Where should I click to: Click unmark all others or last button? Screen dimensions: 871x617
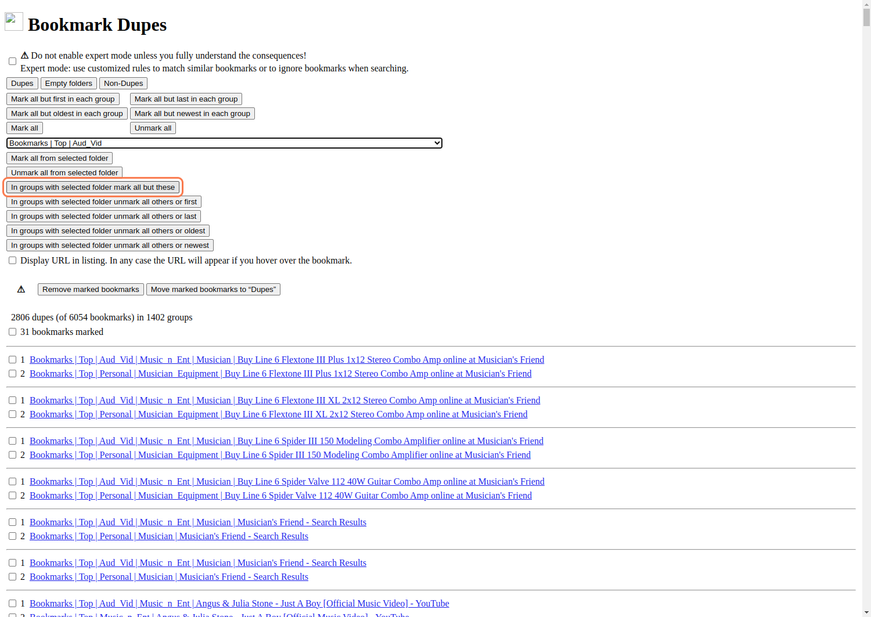[x=103, y=217]
